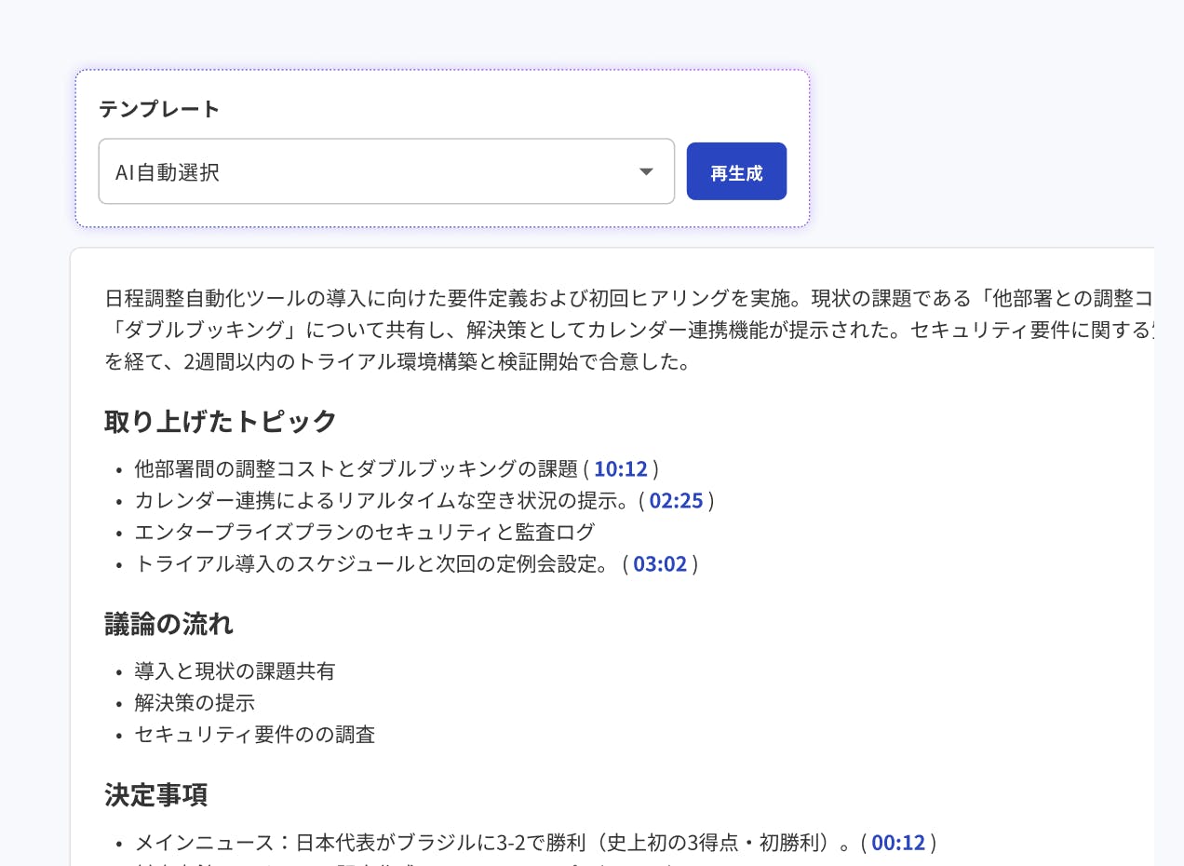
Task: Open the 02:25 timestamp link
Action: (677, 500)
